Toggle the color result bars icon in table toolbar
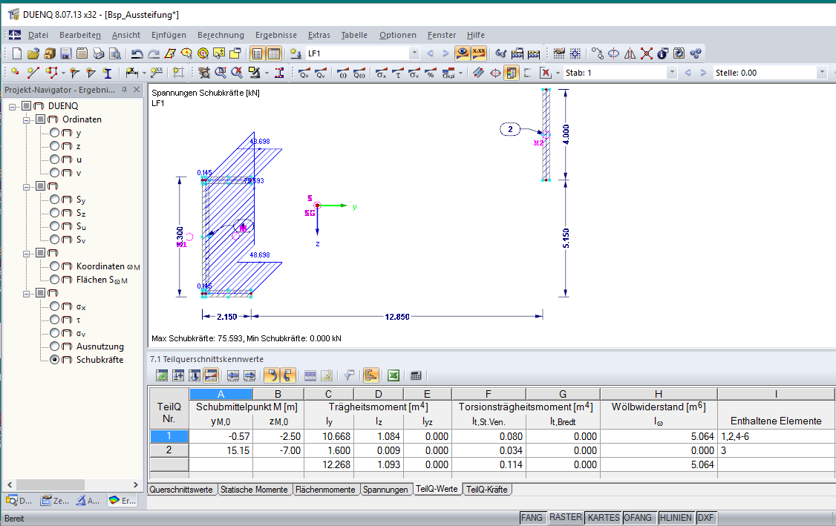836x526 pixels. pos(371,375)
